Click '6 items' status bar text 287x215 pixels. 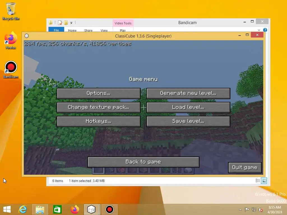click(58, 181)
